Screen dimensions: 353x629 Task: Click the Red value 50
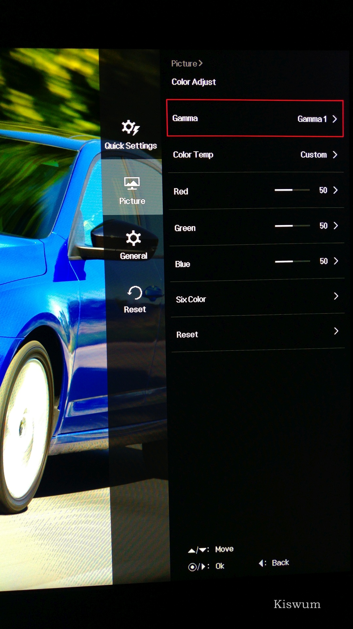tap(323, 190)
